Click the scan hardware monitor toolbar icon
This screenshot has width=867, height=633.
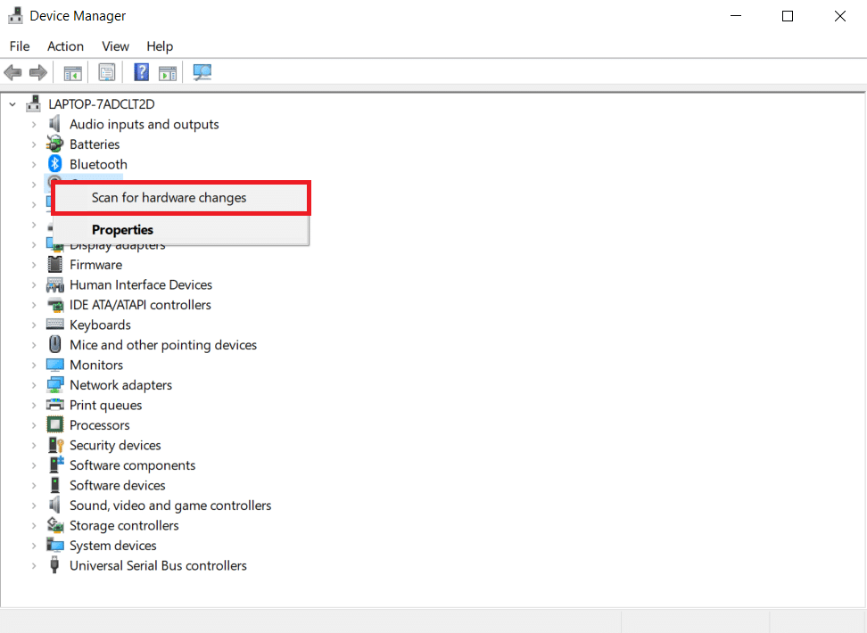point(202,72)
